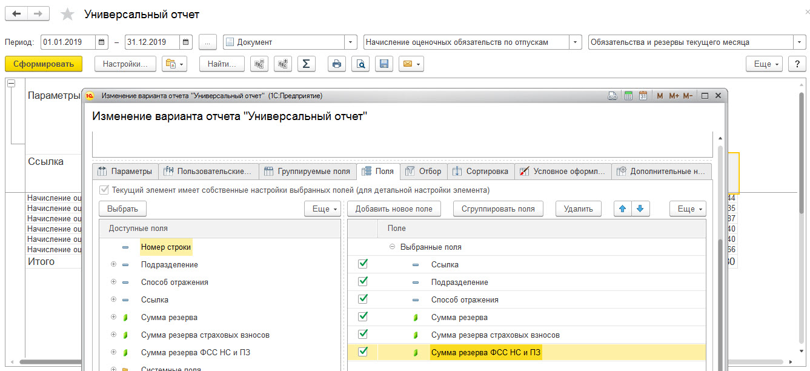Open the Документ type dropdown

tap(351, 42)
